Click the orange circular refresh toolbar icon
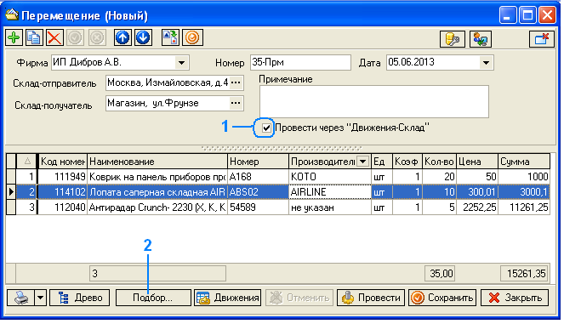This screenshot has height=324, width=564. pos(192,37)
